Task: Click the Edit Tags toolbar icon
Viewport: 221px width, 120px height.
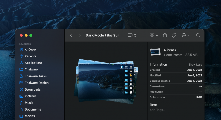Action: 174,36
